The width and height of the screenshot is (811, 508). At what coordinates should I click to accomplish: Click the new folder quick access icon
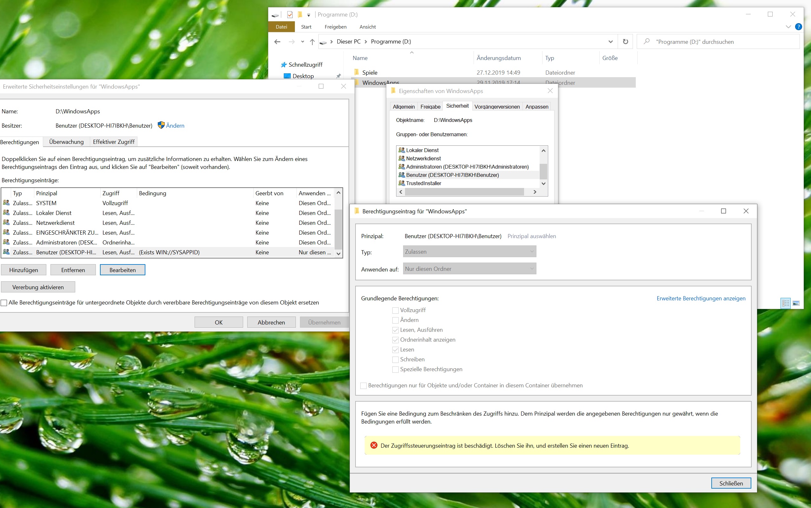(x=300, y=15)
